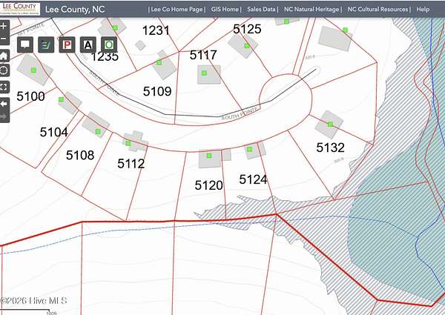Open the black A widget
The image size is (445, 315).
[88, 44]
